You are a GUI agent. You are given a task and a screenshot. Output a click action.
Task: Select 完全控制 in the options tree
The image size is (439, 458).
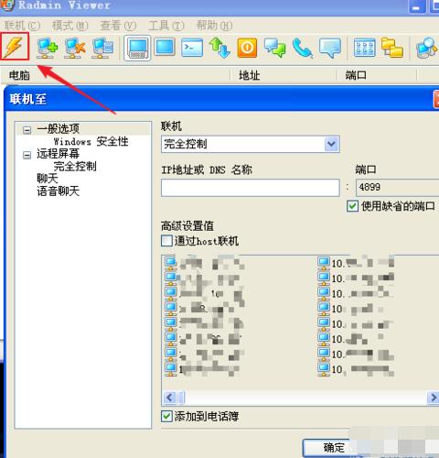[x=75, y=166]
